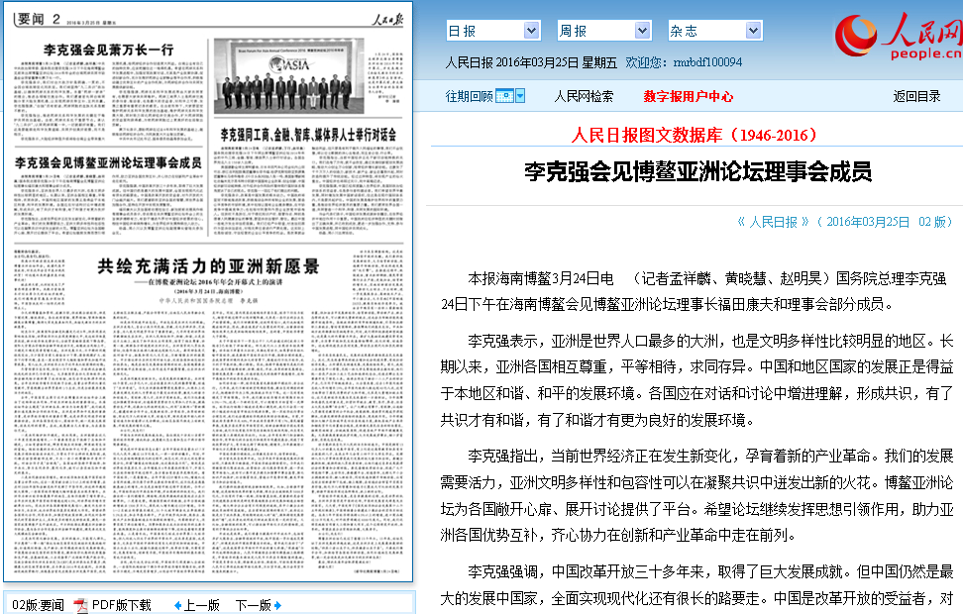Click the calendar icon beside 往期回顾
This screenshot has height=614, width=963.
[504, 96]
